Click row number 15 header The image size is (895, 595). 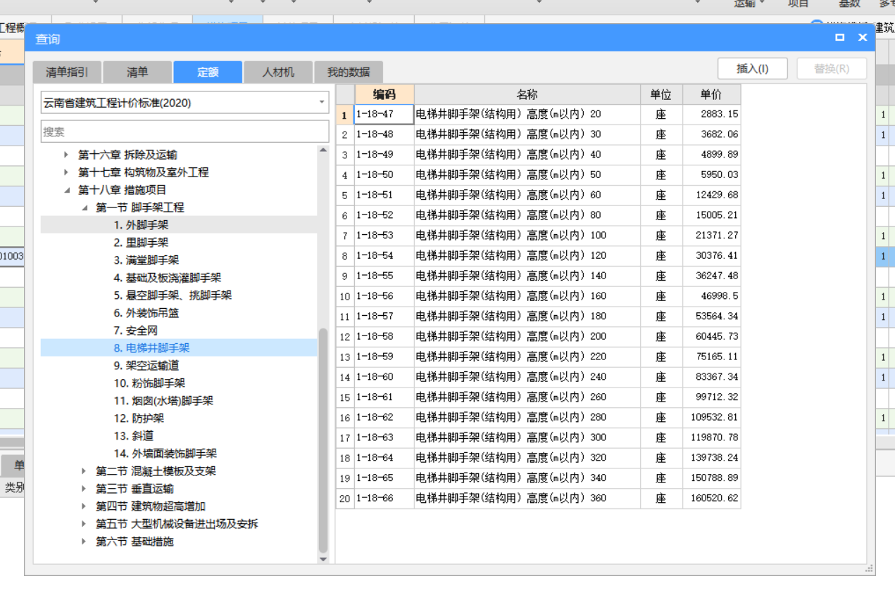point(345,397)
